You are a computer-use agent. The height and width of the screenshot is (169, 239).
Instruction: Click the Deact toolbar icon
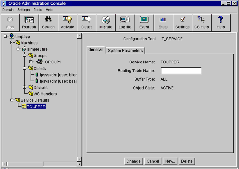[87, 20]
